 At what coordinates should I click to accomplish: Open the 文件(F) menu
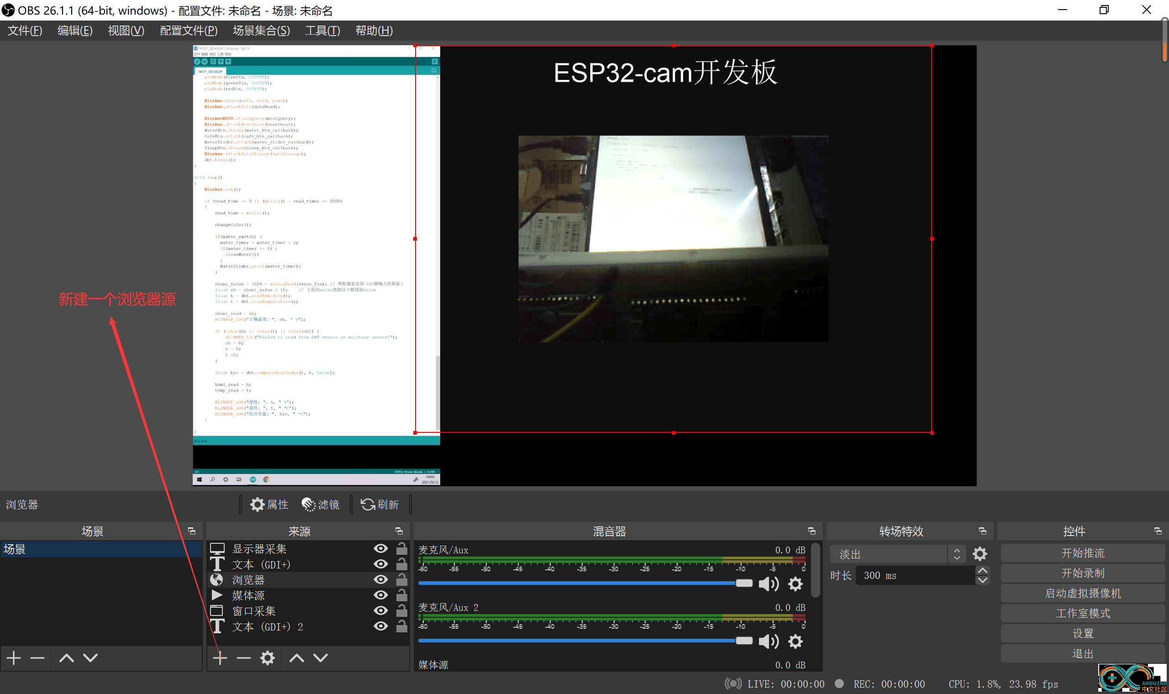25,31
